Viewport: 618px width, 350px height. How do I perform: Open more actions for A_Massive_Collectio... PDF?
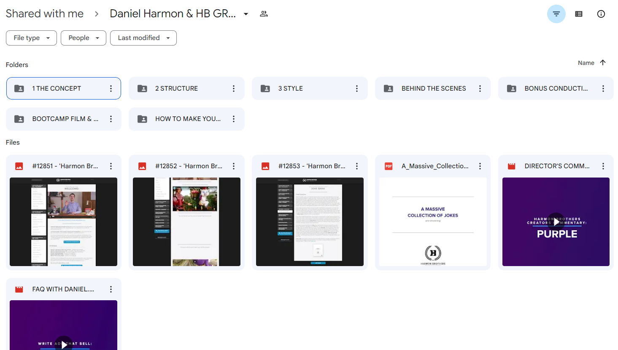pyautogui.click(x=480, y=166)
